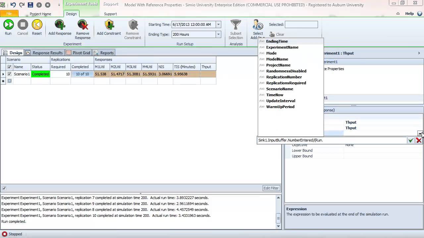The image size is (424, 238).
Task: Open the Select Add-In icon
Action: [x=258, y=25]
